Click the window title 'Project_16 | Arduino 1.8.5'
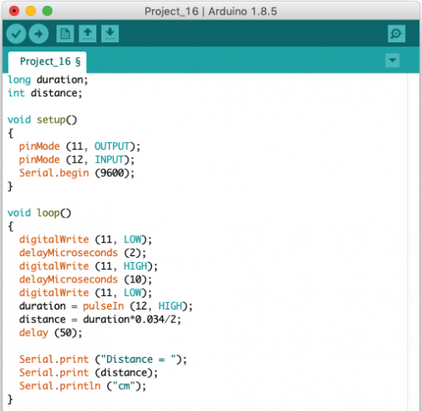The height and width of the screenshot is (411, 422). pos(211,12)
